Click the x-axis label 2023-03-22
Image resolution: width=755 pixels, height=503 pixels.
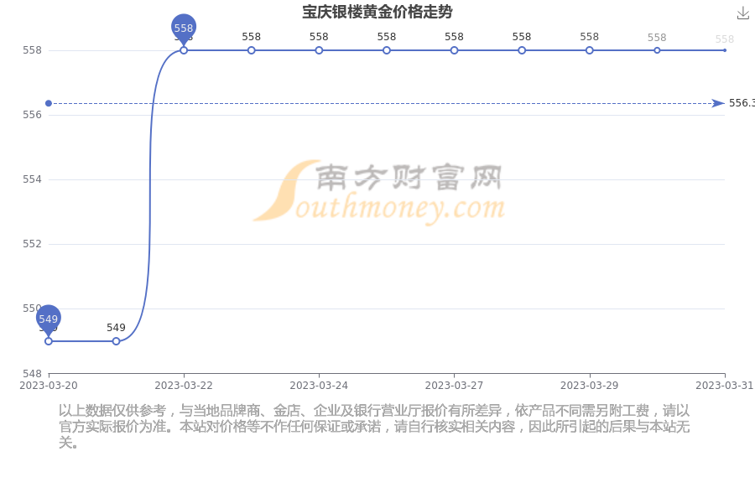[184, 386]
